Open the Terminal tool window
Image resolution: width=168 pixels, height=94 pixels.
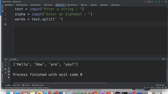click(26, 85)
